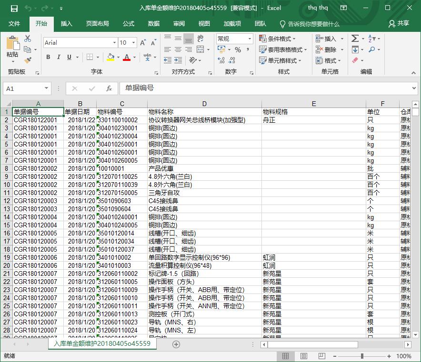Click the yellow fill color swatch
This screenshot has width=421, height=362.
(110, 57)
